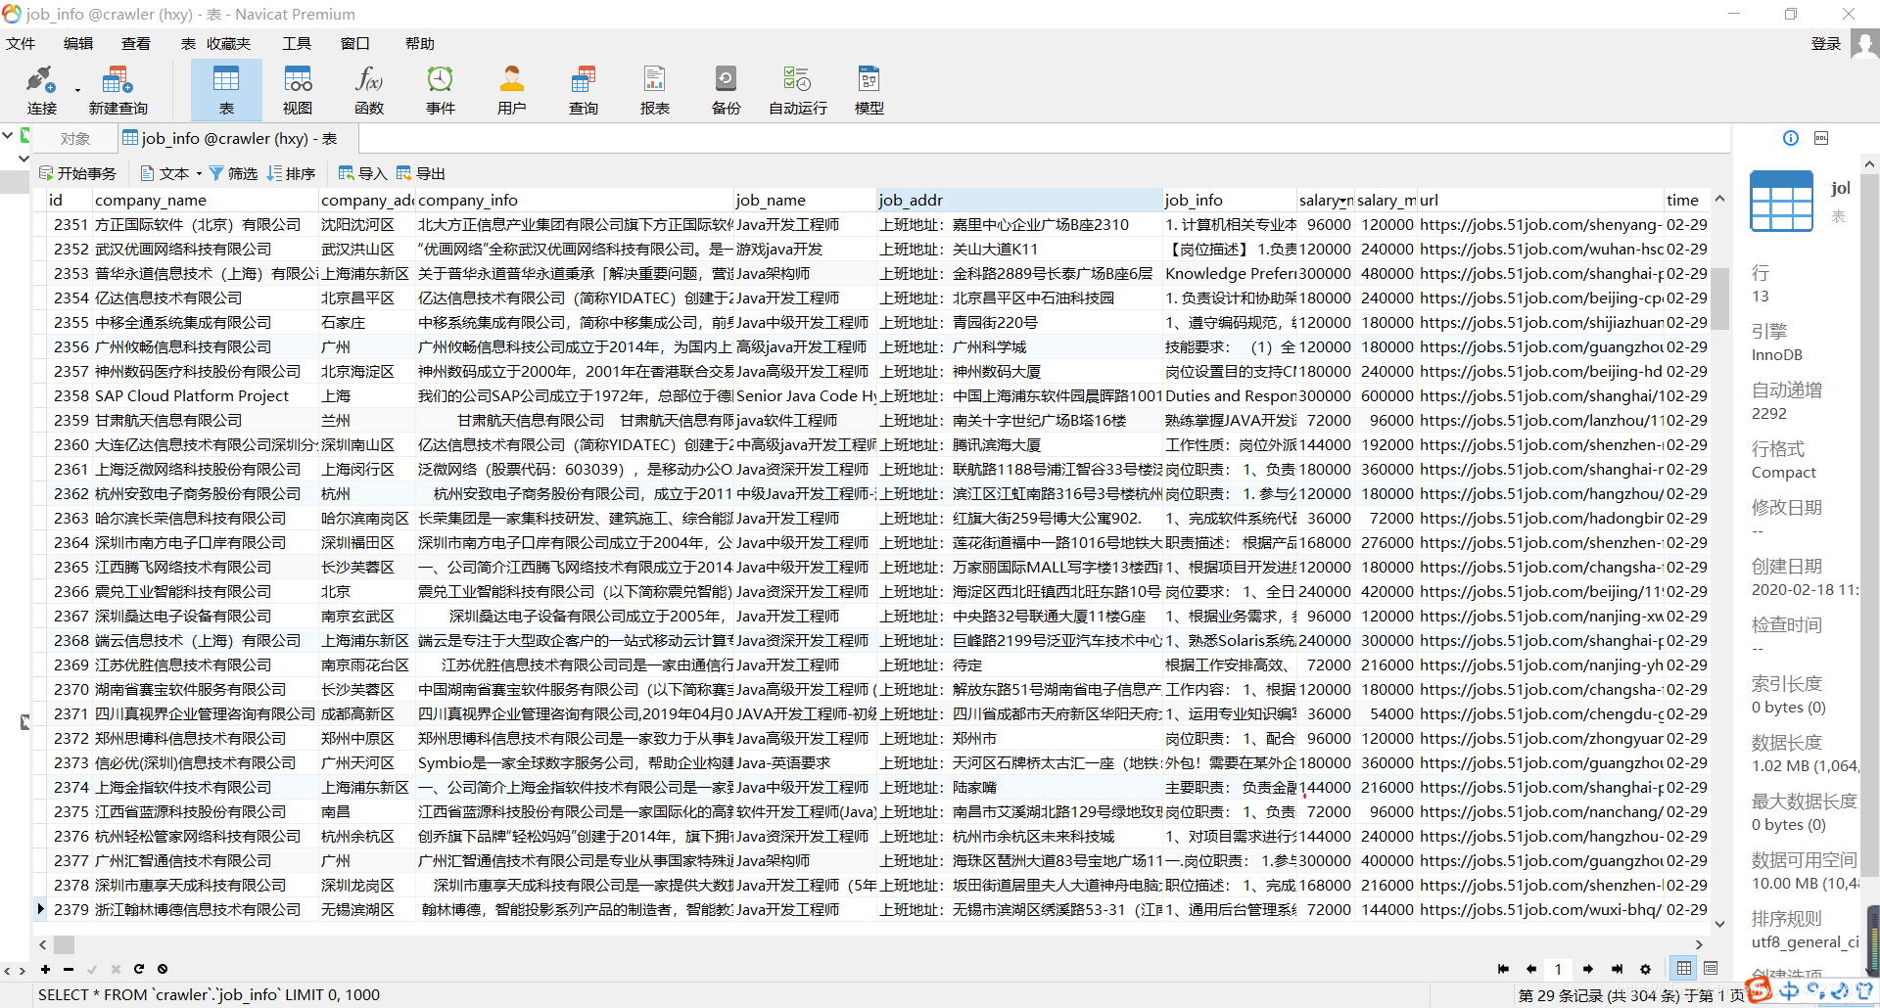Click the table's vertical scrollbar thumb
Viewport: 1880px width, 1008px height.
tap(1719, 298)
